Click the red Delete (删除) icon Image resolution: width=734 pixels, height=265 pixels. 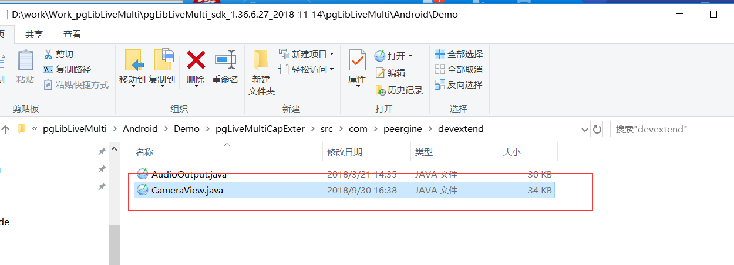coord(196,60)
